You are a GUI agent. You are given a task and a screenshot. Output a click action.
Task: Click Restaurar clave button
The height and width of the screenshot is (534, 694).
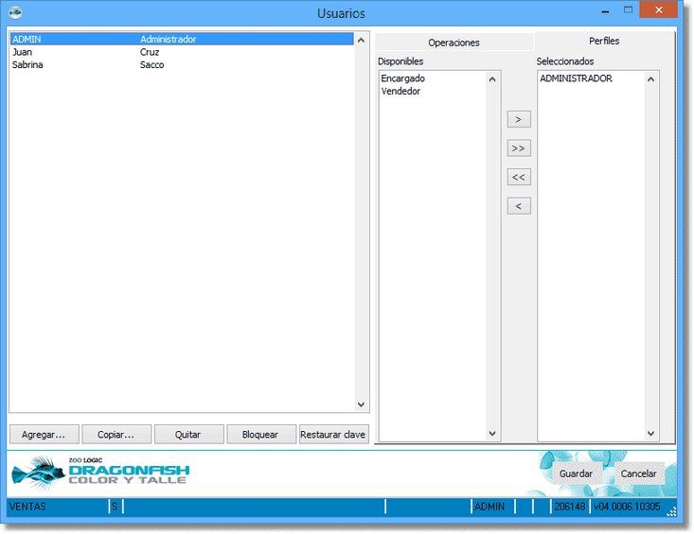pyautogui.click(x=332, y=435)
